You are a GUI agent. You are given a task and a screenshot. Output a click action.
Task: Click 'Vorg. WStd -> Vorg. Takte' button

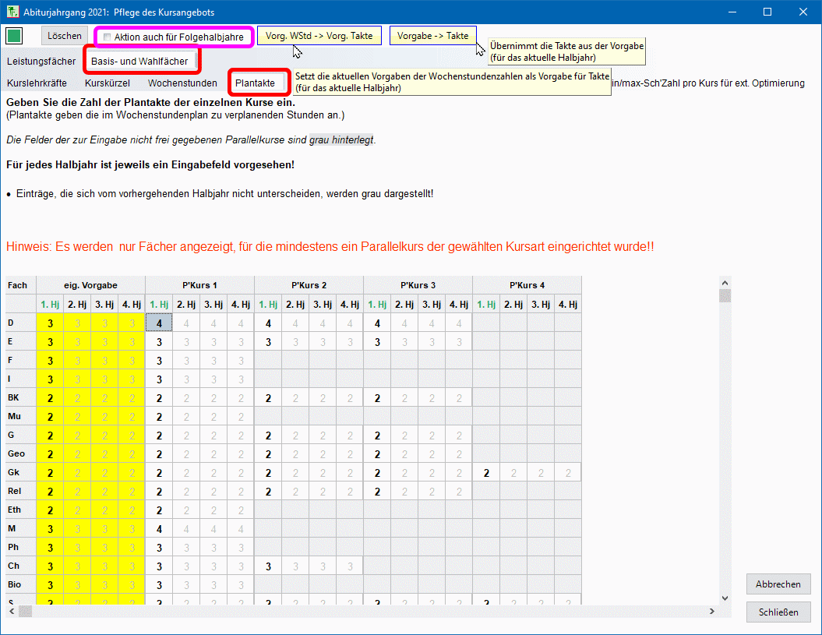tap(319, 36)
